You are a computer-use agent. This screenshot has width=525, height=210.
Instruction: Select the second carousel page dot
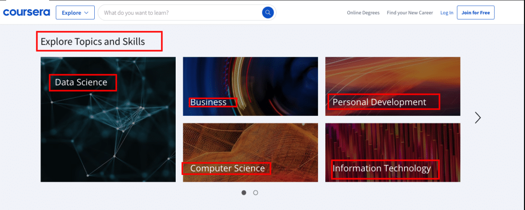click(256, 193)
